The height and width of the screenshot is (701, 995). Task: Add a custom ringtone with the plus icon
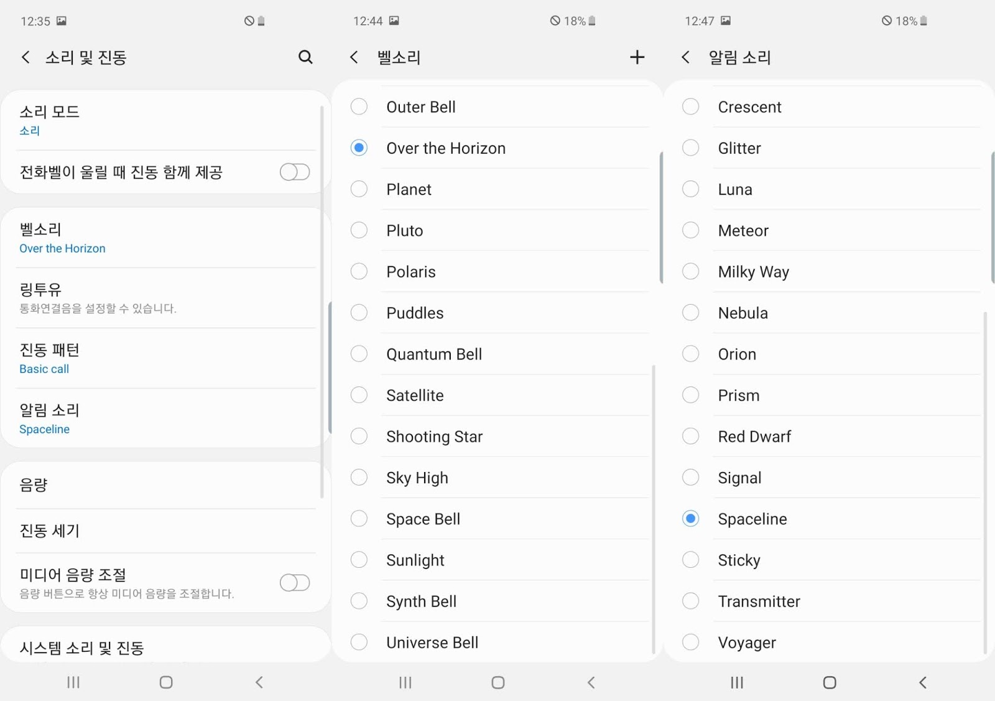pyautogui.click(x=637, y=57)
